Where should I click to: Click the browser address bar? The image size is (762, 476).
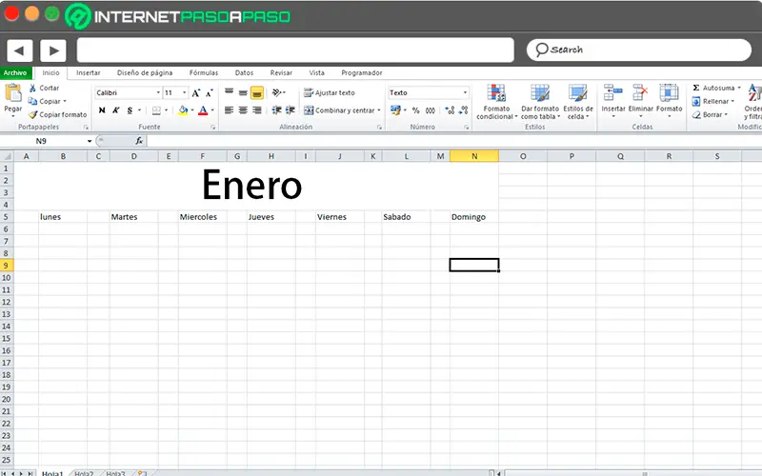[x=295, y=50]
